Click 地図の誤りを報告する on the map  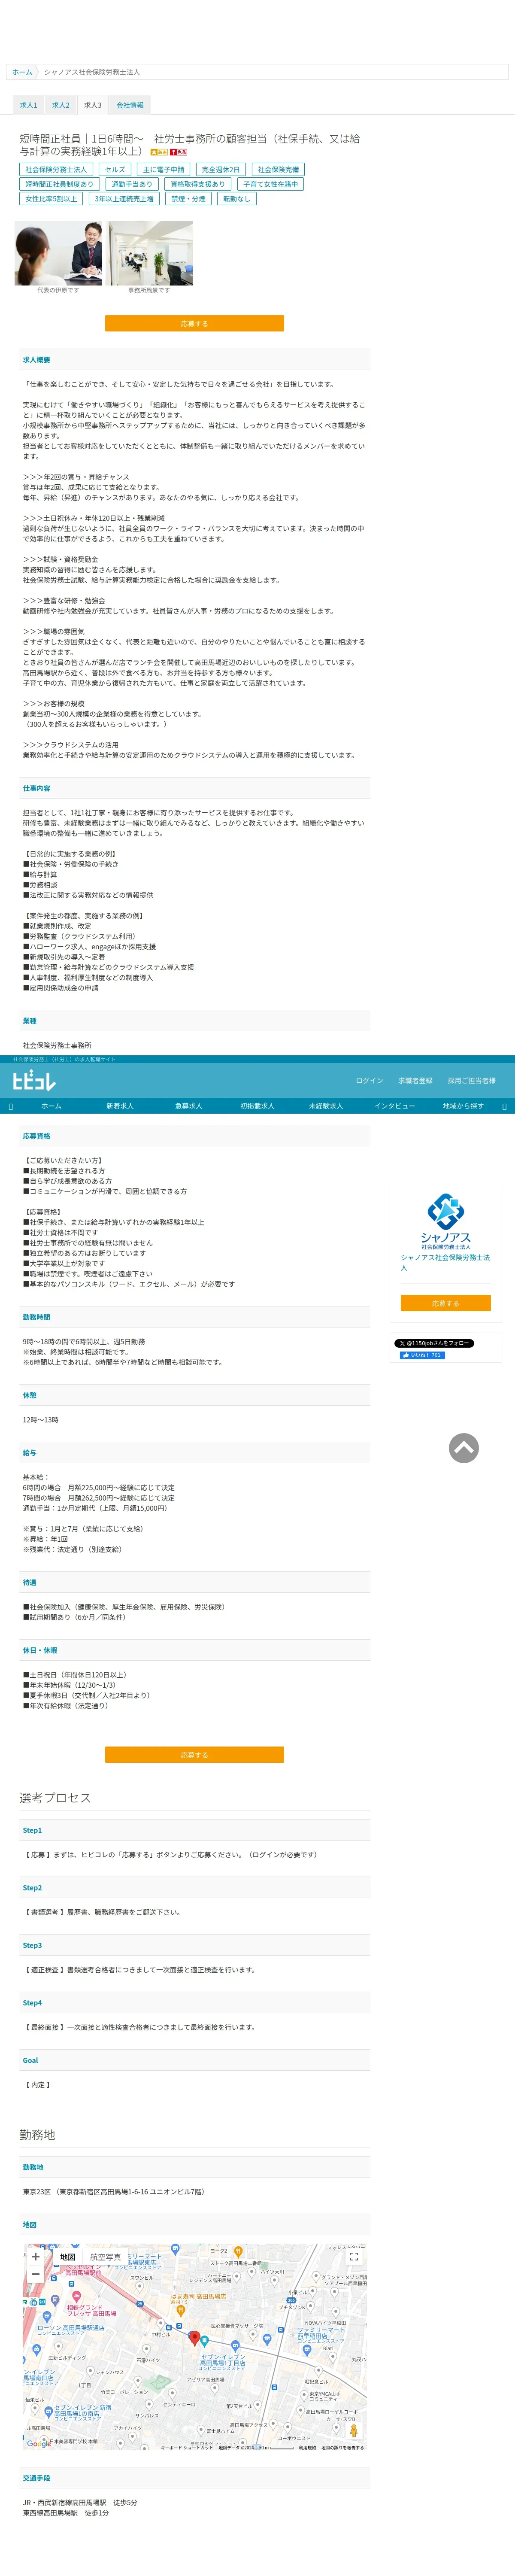click(342, 2448)
